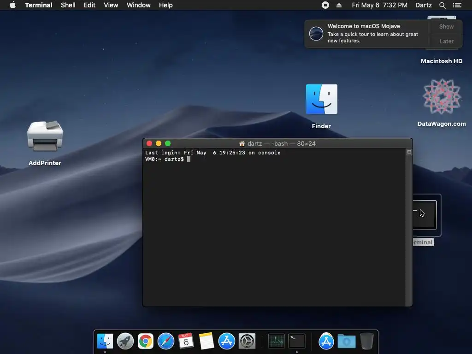
Task: Open the Help menu
Action: point(166,5)
